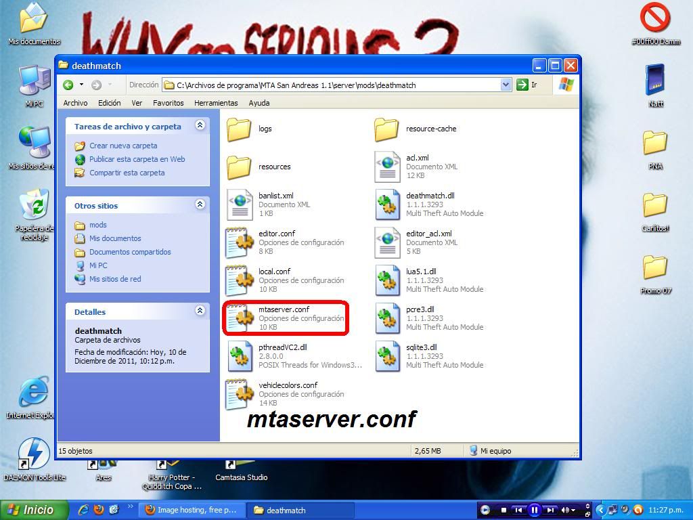
Task: Select the sqlite3.dll file icon
Action: (x=388, y=357)
